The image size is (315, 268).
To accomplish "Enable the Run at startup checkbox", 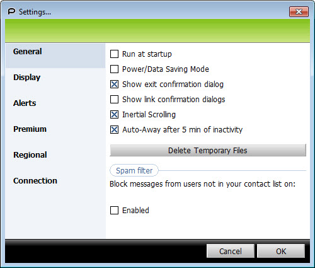I will point(114,54).
